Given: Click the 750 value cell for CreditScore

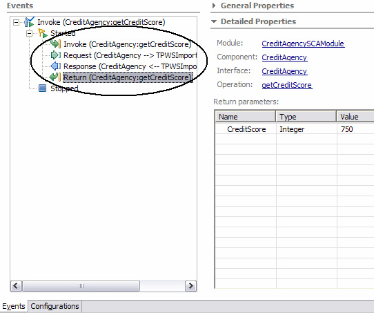Looking at the screenshot, I should 355,129.
